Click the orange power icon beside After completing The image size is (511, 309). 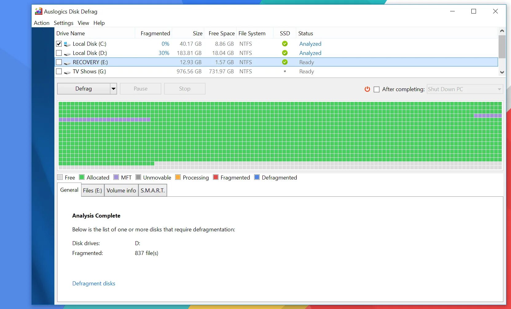coord(367,89)
